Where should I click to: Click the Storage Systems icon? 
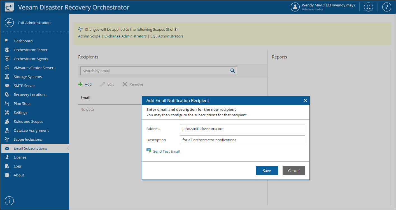(7, 77)
